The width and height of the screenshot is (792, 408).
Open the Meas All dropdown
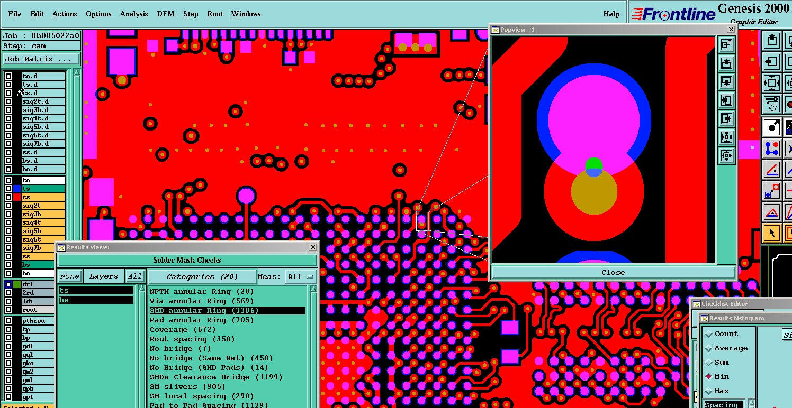tap(301, 276)
